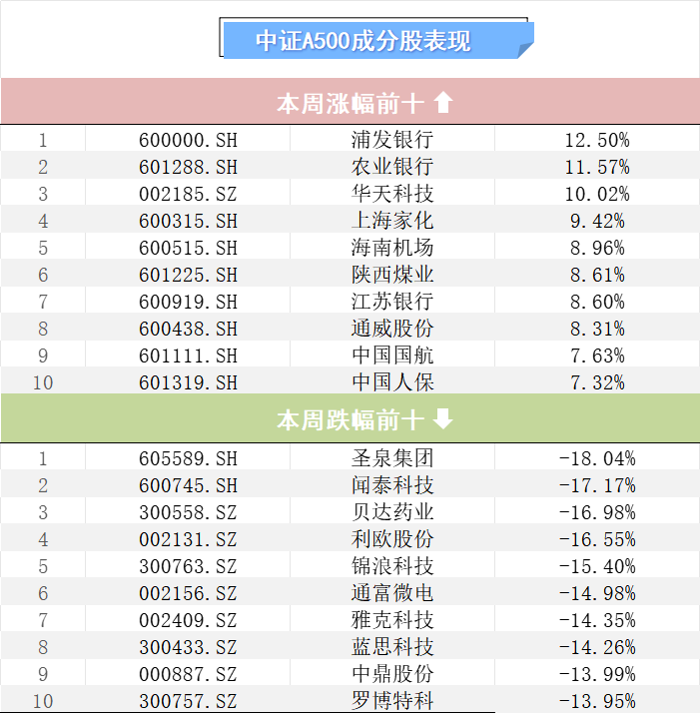Select the 中国国航 name cell
700x713 pixels.
392,356
